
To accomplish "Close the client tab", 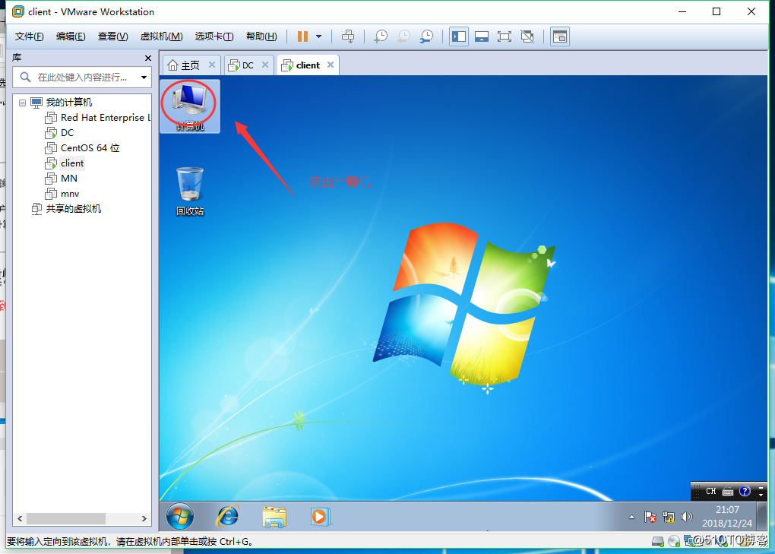I will 331,65.
